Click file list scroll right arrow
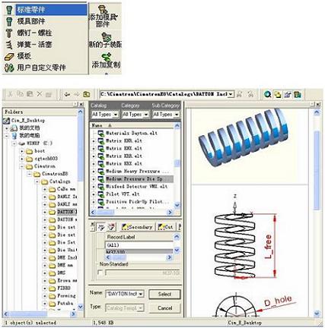This screenshot has height=328, width=325. [170, 213]
